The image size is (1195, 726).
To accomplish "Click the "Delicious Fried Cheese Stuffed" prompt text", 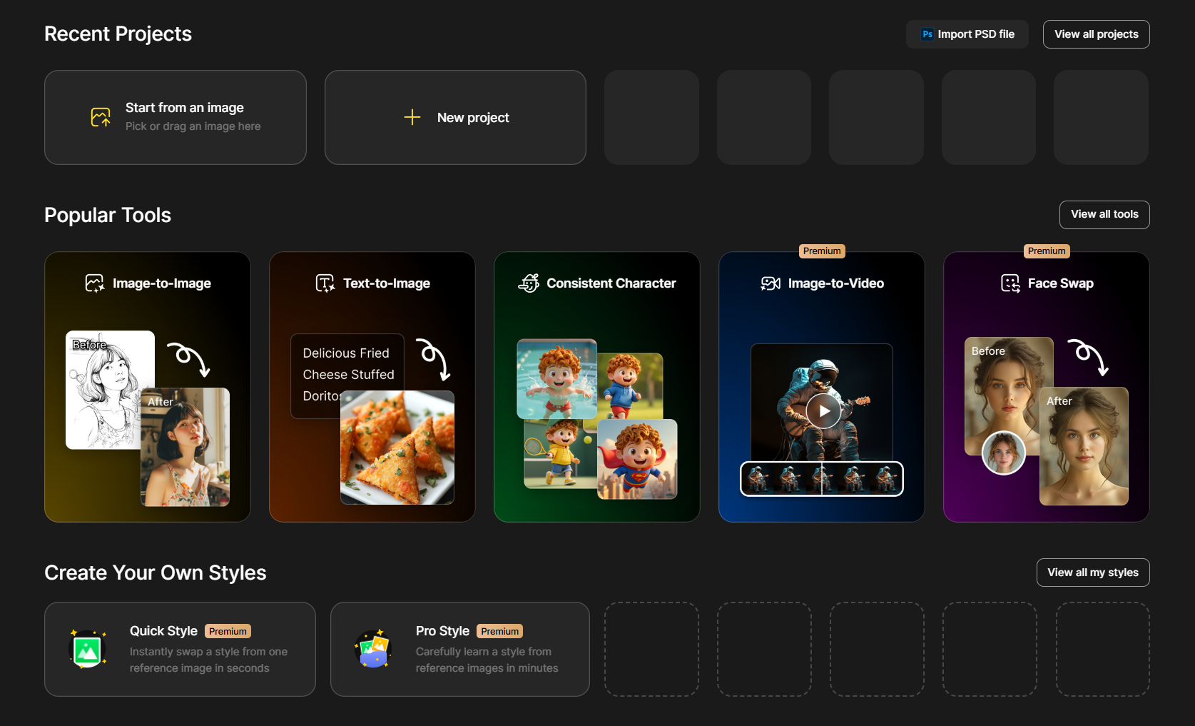I will click(x=348, y=364).
